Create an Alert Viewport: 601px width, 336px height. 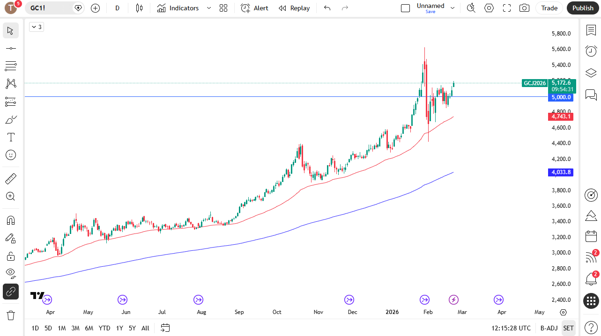point(255,8)
